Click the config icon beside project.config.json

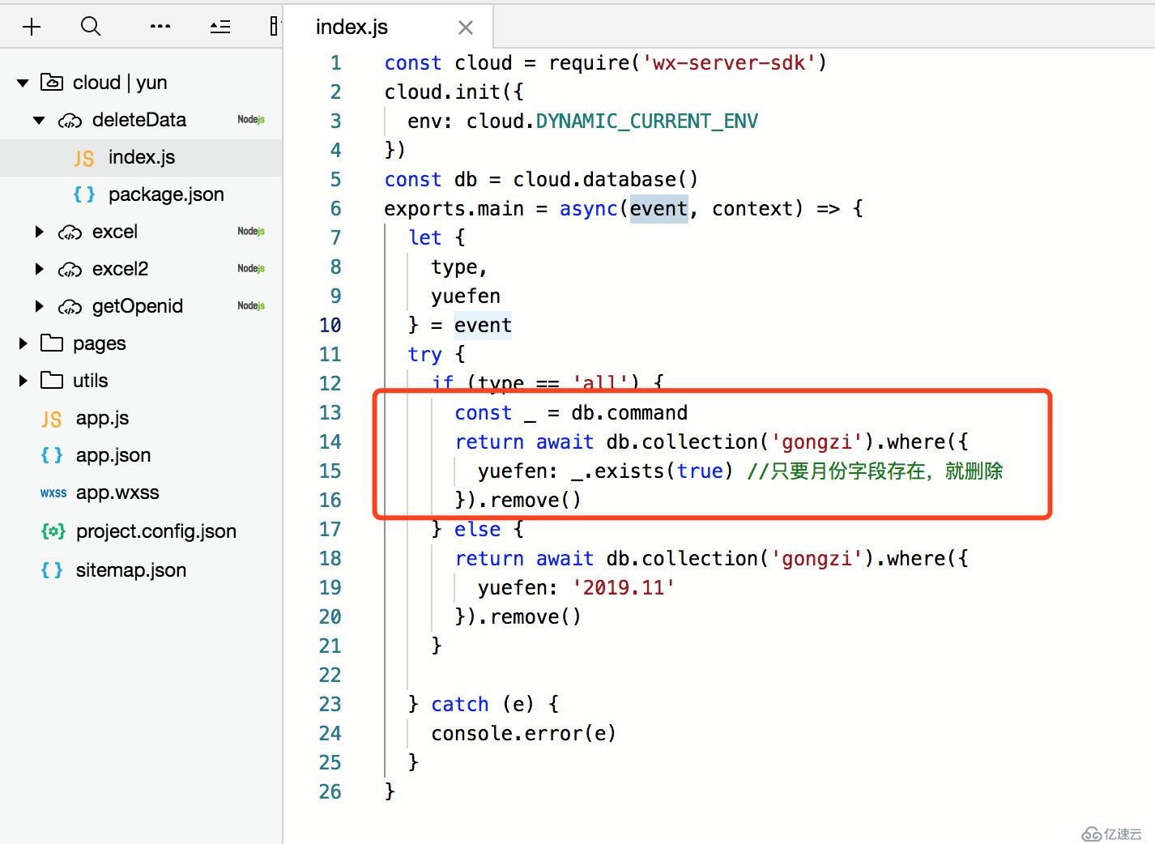click(53, 531)
